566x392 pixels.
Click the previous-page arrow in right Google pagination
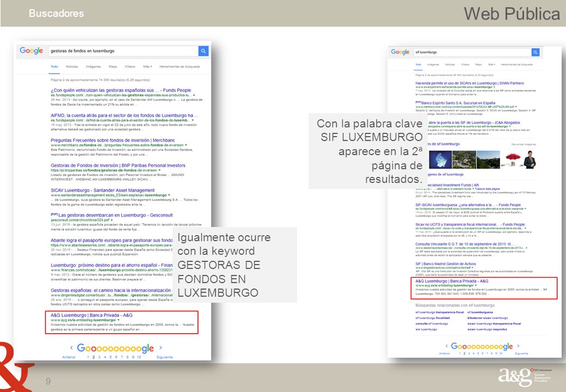click(446, 346)
